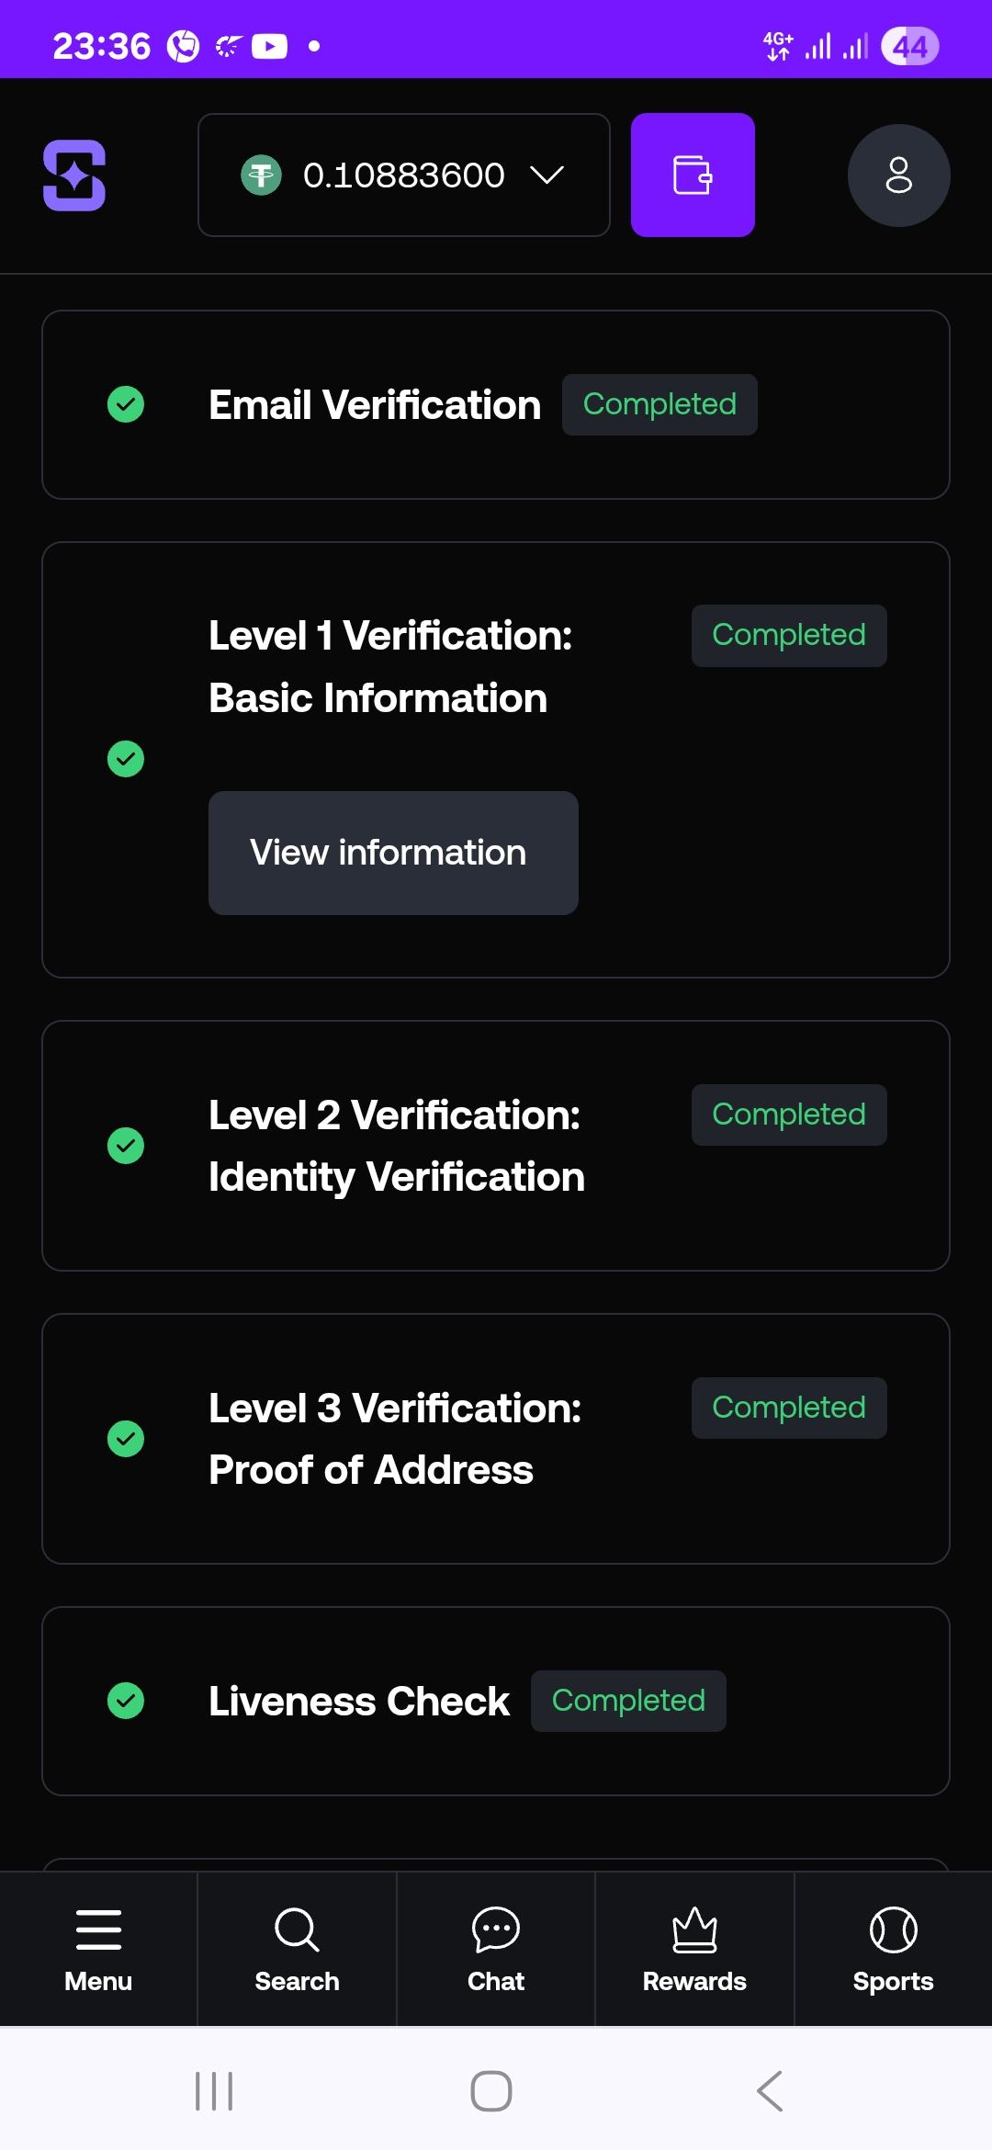
Task: Tap the site logo icon
Action: pos(74,175)
